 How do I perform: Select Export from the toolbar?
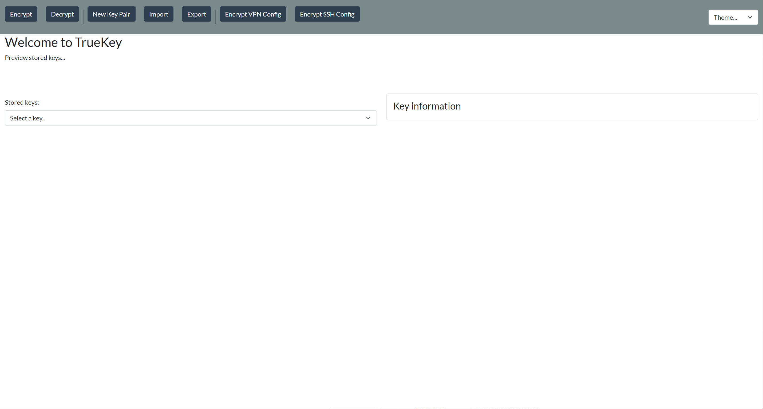click(196, 14)
